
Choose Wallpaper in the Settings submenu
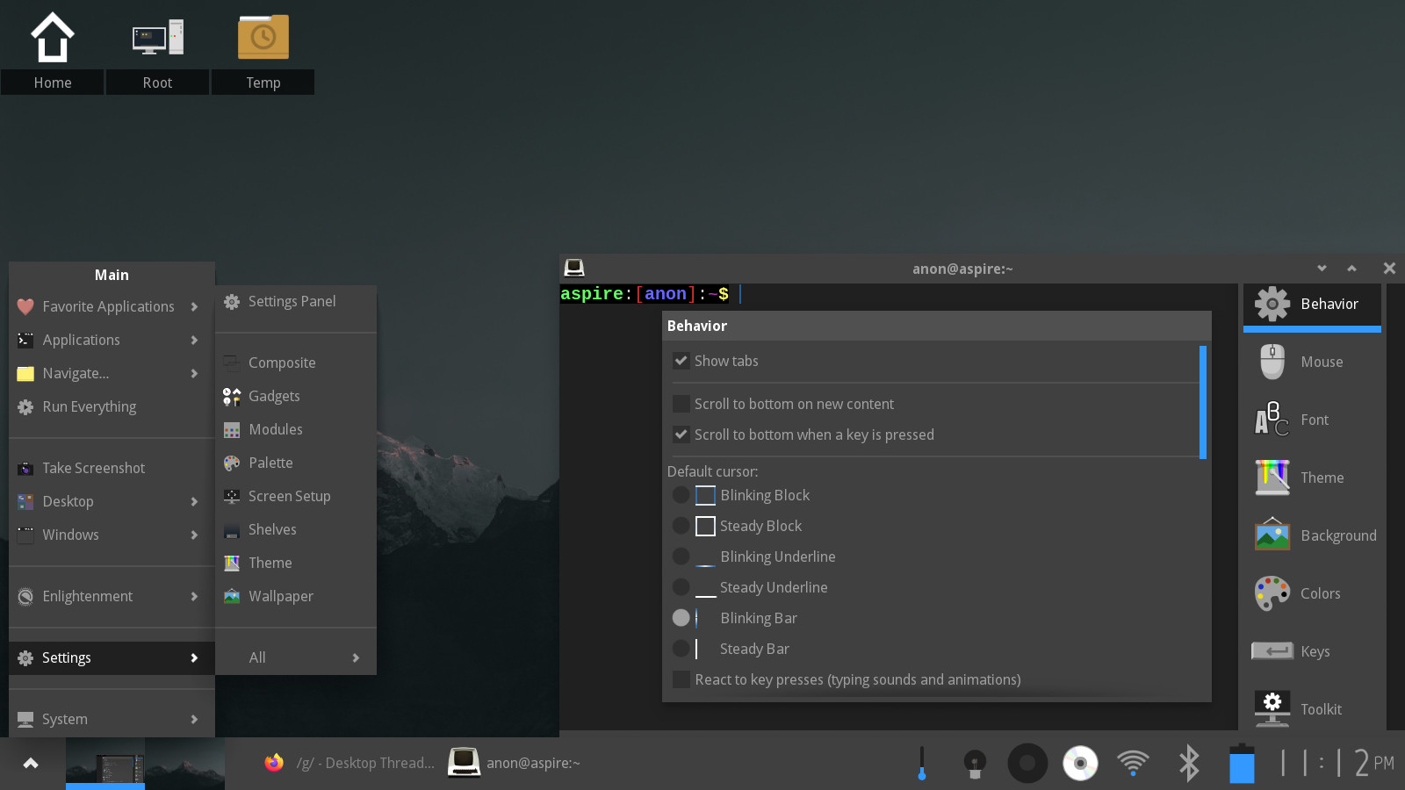(x=296, y=596)
